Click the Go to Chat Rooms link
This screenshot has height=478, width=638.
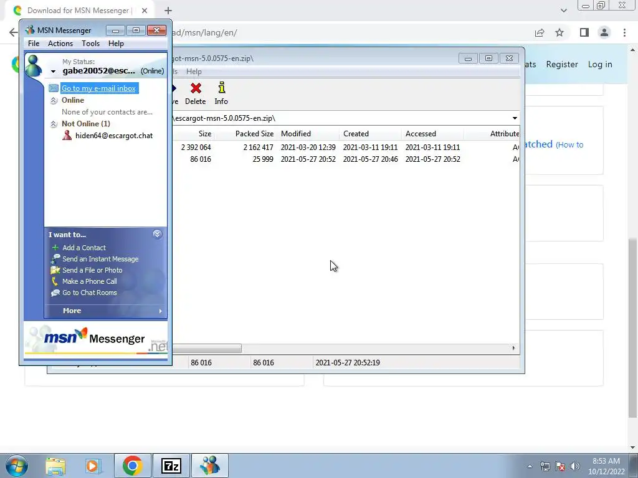[x=90, y=293]
